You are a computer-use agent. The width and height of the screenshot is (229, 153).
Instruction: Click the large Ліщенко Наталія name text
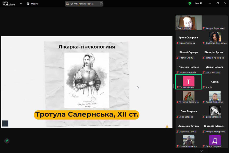coord(189,67)
